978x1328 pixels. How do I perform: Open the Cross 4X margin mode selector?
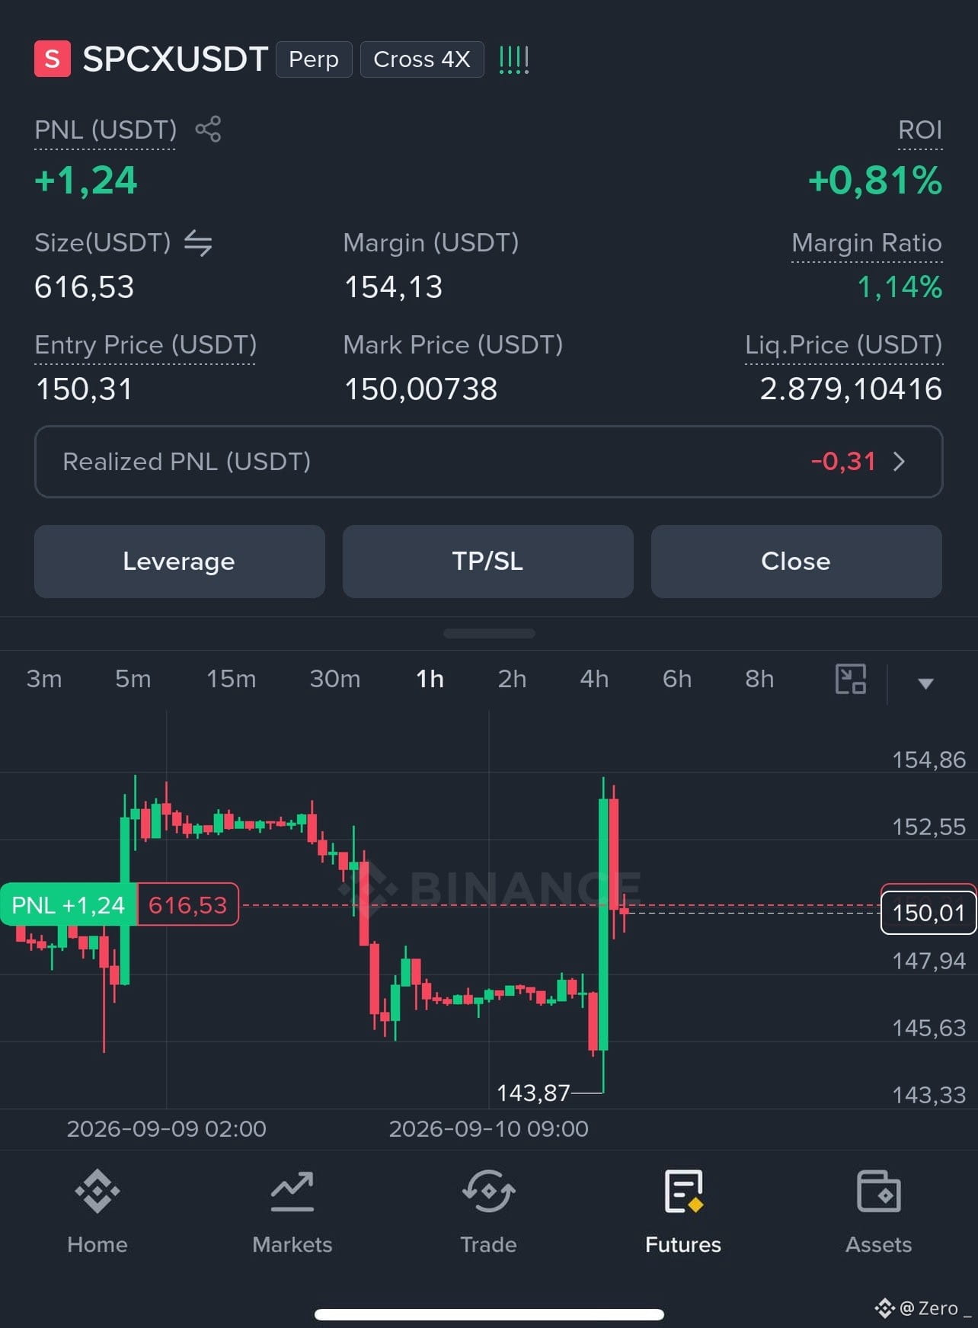point(422,59)
